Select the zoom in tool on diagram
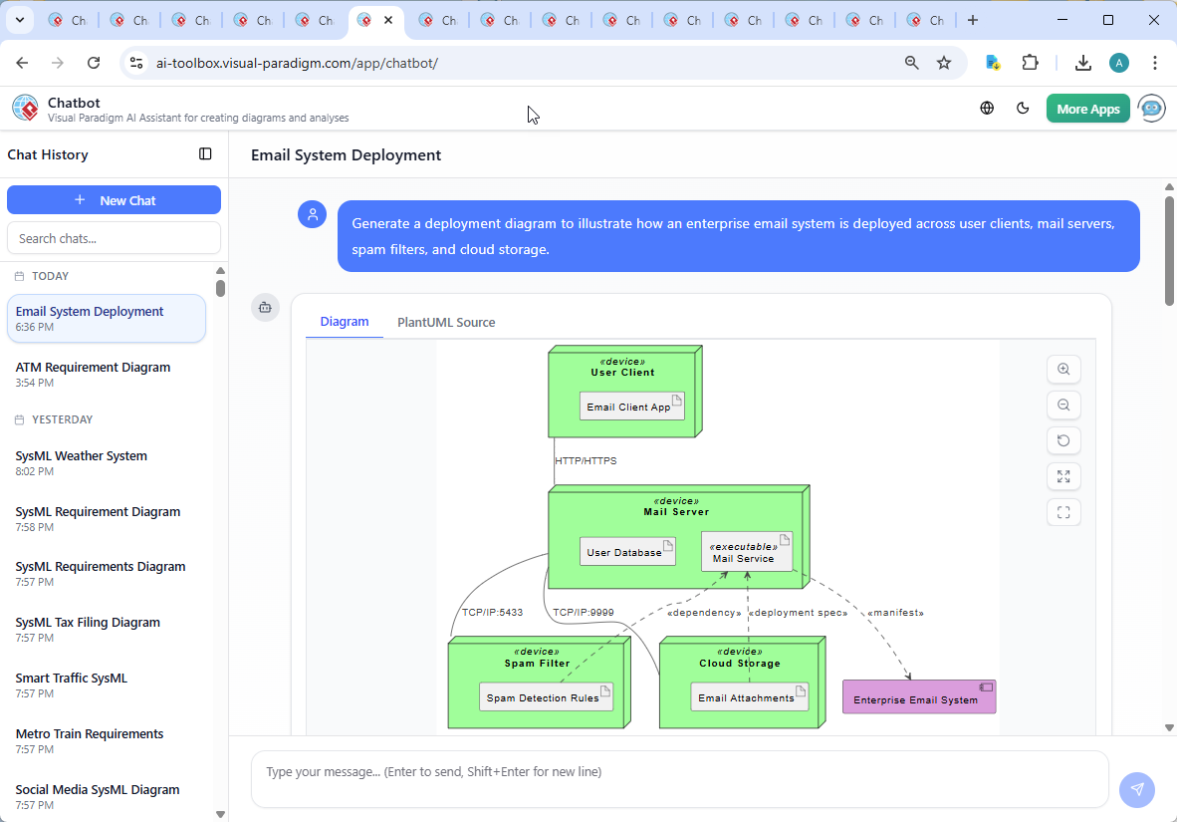The height and width of the screenshot is (822, 1177). [x=1063, y=369]
